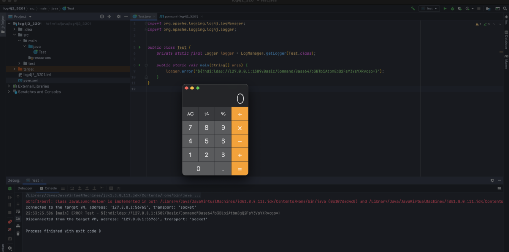Click the Step Out debugger icon

(x=94, y=188)
